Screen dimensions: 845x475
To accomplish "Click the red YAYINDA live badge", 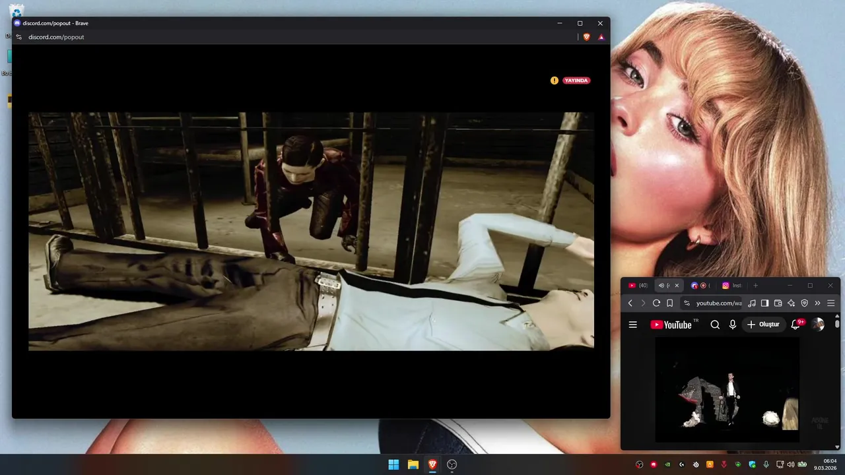I will [x=576, y=80].
